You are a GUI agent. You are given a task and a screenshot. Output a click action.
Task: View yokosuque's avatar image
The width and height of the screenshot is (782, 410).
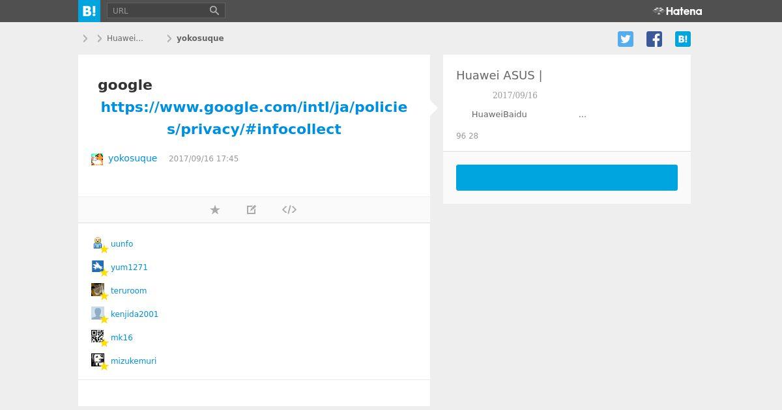click(97, 159)
